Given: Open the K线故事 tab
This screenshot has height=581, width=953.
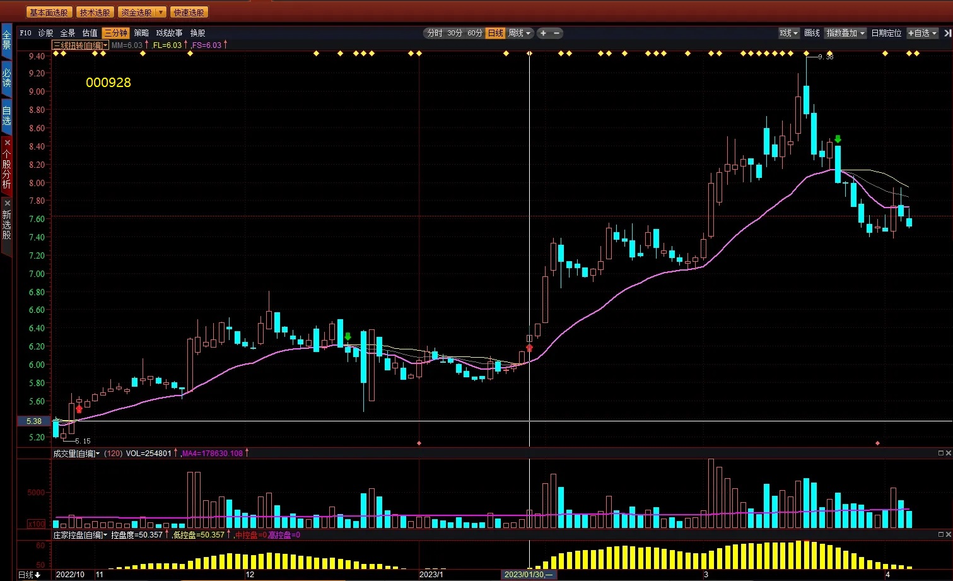Looking at the screenshot, I should pos(169,33).
